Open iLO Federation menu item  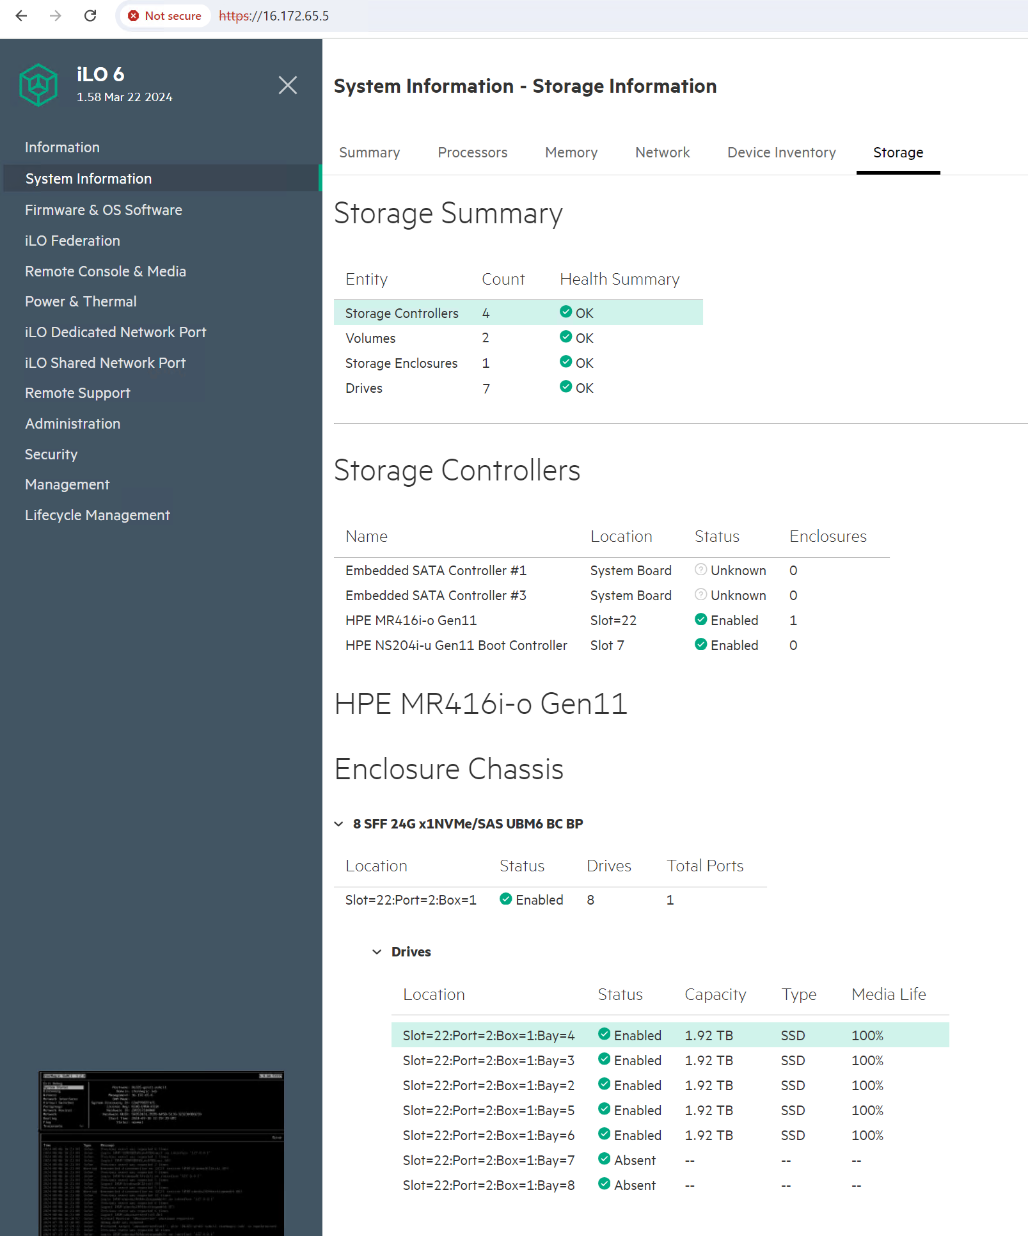pos(73,241)
